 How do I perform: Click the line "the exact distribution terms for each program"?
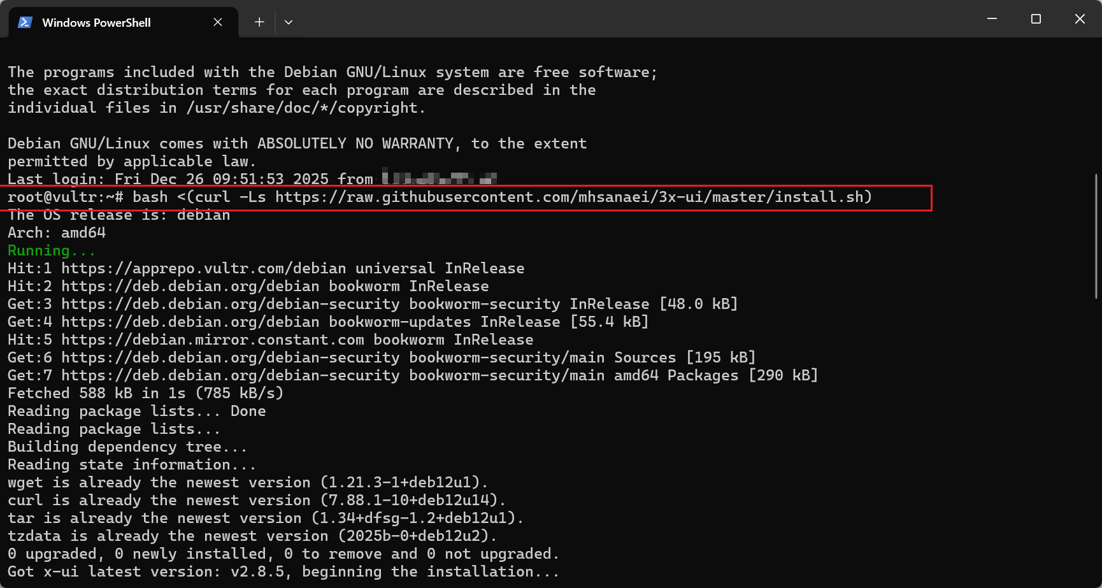(x=302, y=90)
